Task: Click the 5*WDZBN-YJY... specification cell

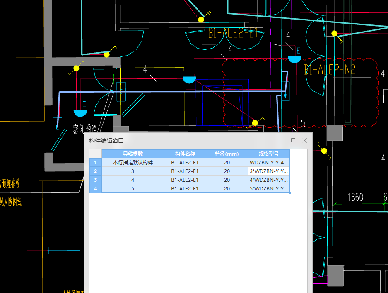Action: 269,188
